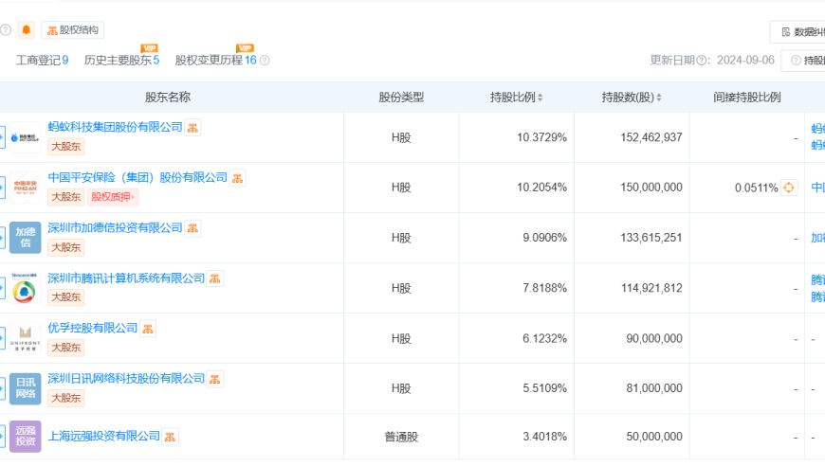This screenshot has height=466, width=825.
Task: Switch to the 历史主要股东 5 tab
Action: pos(121,61)
